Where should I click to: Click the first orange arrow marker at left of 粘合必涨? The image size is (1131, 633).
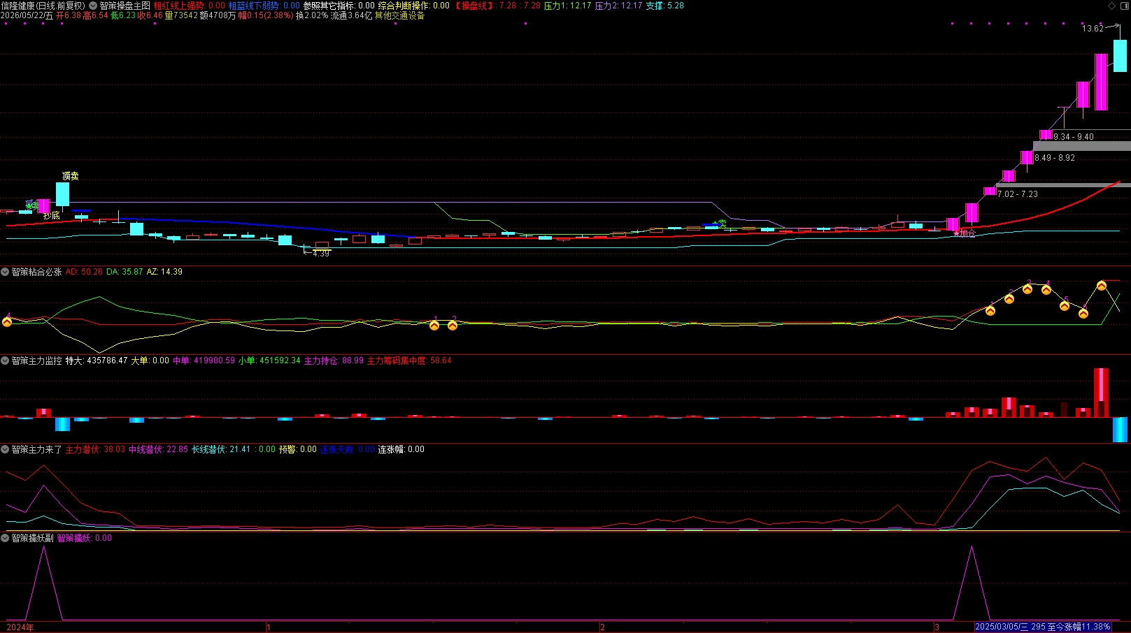click(7, 321)
